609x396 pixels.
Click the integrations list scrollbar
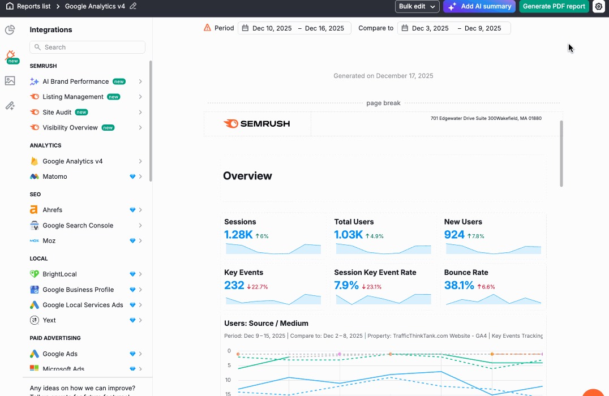[x=151, y=121]
